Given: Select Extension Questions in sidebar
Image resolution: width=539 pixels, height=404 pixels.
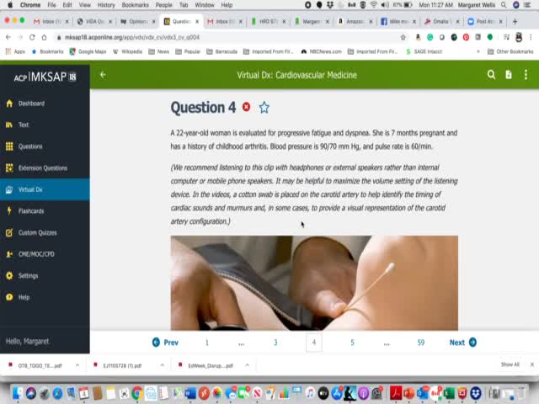Looking at the screenshot, I should (42, 167).
